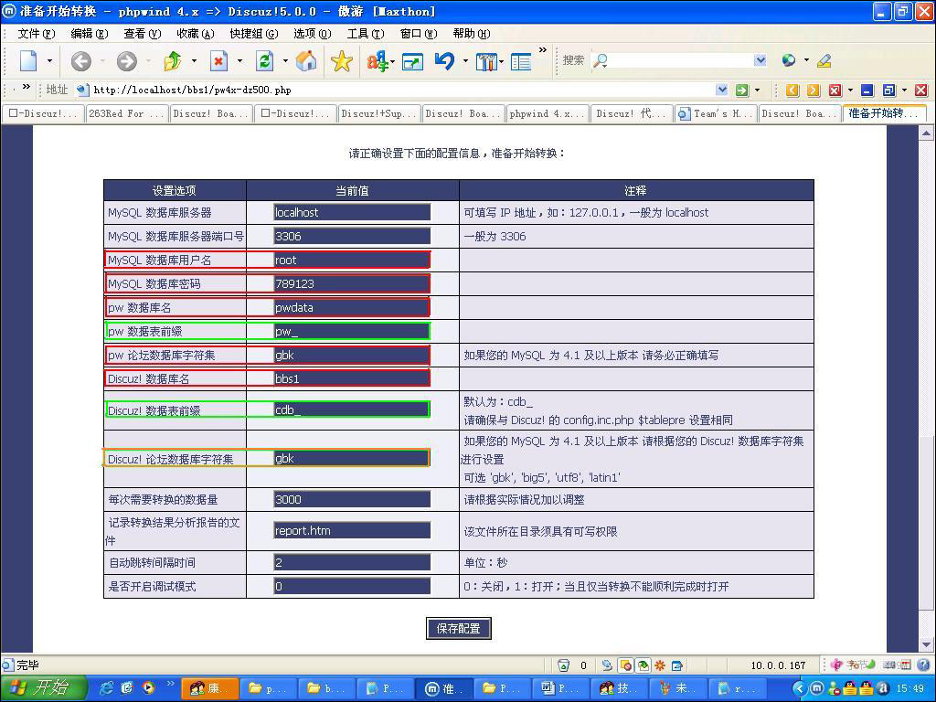Open the 帮助(H) menu
Screen dimensions: 936x702
(472, 34)
